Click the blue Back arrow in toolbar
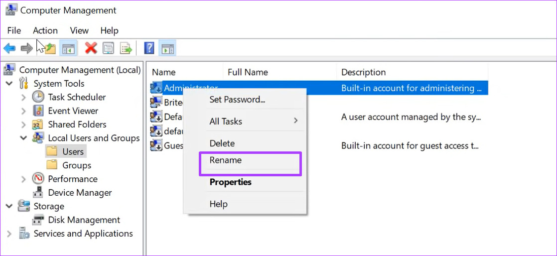This screenshot has width=557, height=256. (x=9, y=48)
